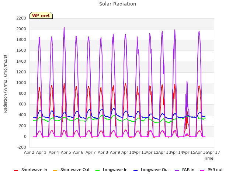Screen dimensions: 236x177
Task: Click the WP_met label box
Action: [x=41, y=15]
